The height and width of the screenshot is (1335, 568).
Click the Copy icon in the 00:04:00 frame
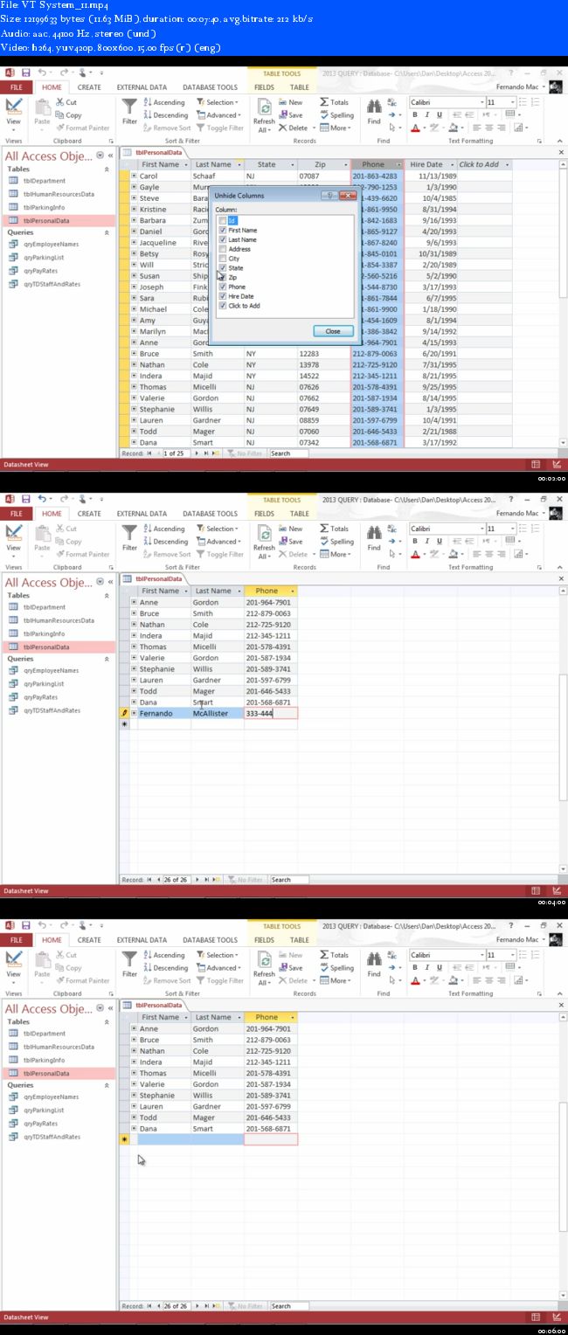coord(59,542)
